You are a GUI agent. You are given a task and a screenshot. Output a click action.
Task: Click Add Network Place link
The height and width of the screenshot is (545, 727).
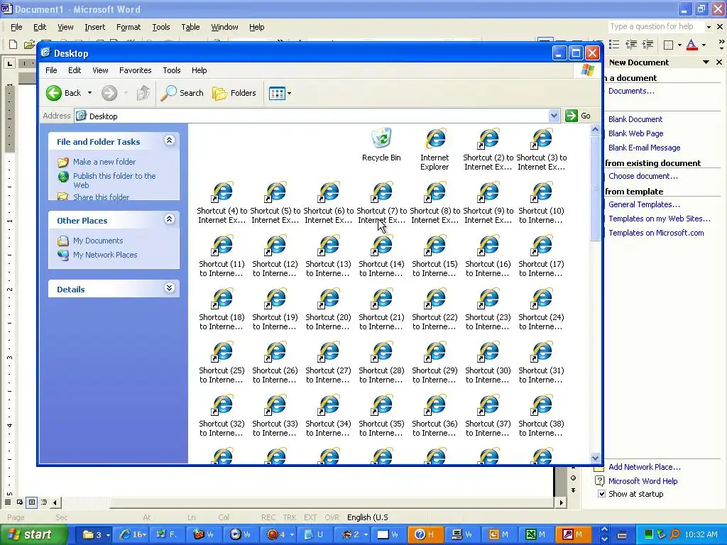pos(645,467)
